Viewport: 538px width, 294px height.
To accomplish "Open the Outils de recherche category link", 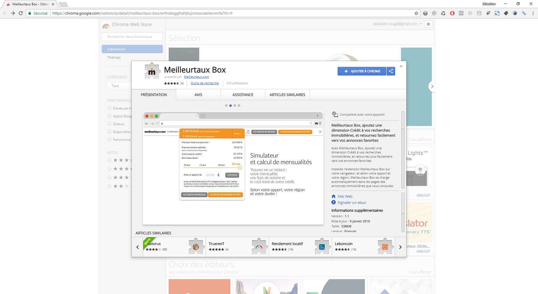I will tap(205, 83).
